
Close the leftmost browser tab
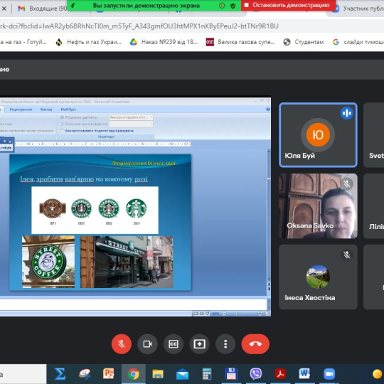tap(4, 9)
